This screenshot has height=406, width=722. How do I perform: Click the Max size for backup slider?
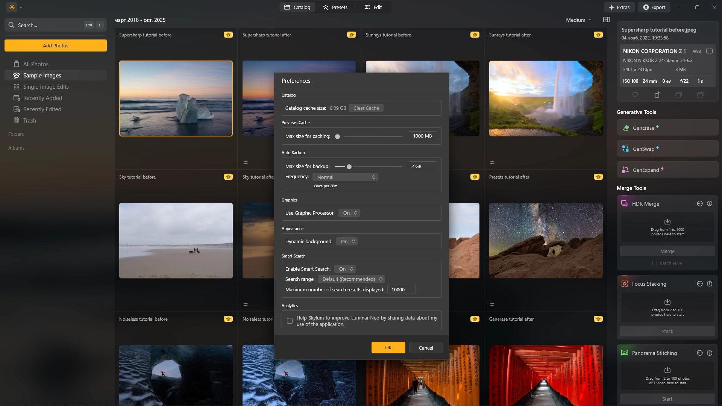(x=349, y=167)
